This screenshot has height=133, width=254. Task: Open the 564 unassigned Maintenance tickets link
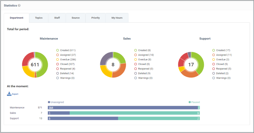point(51,108)
